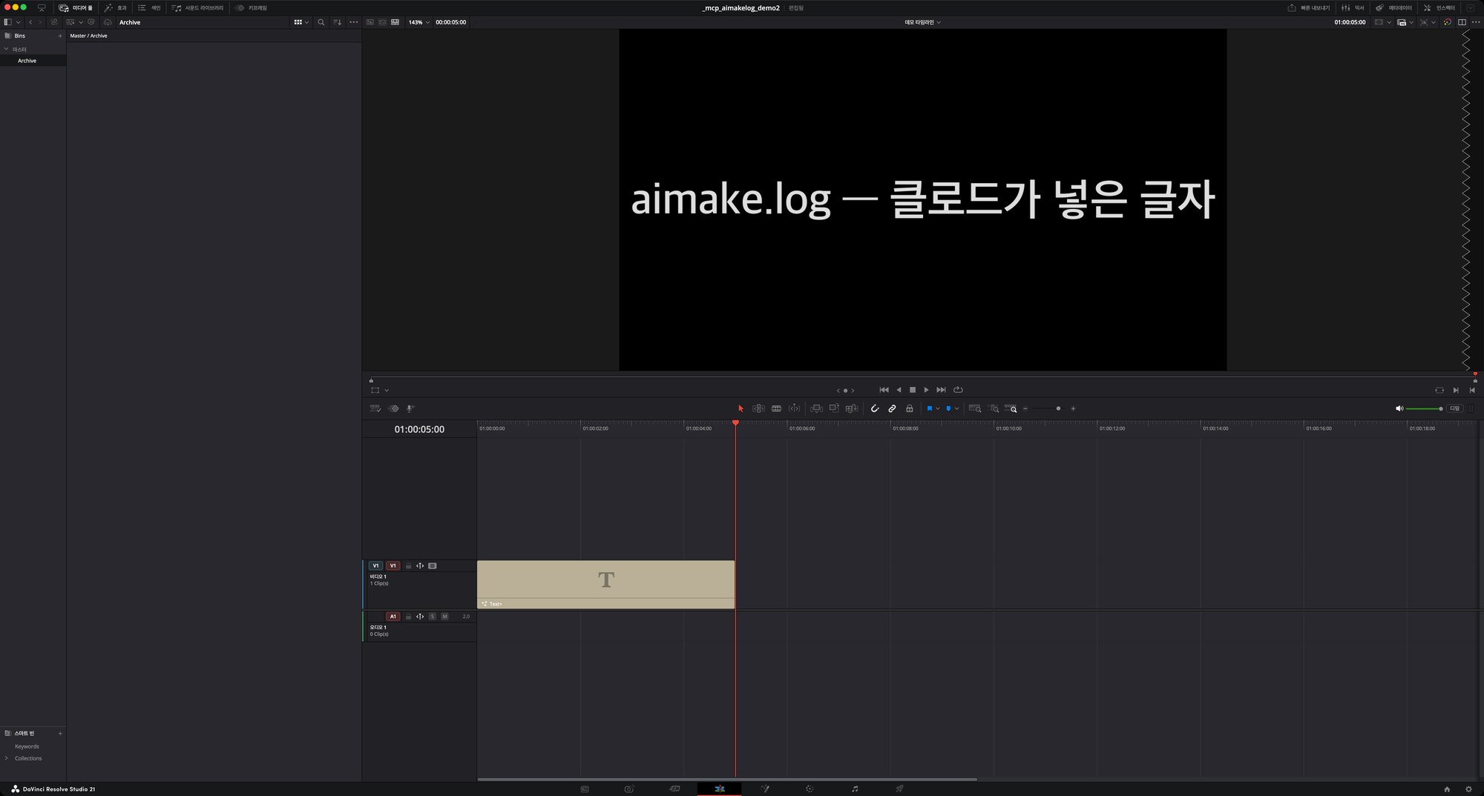
Task: Select the Trim Edit mode tool
Action: point(758,408)
